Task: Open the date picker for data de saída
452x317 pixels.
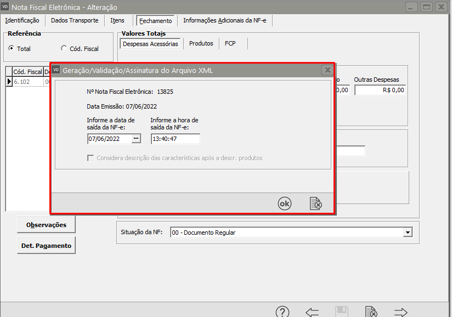Action: 136,139
